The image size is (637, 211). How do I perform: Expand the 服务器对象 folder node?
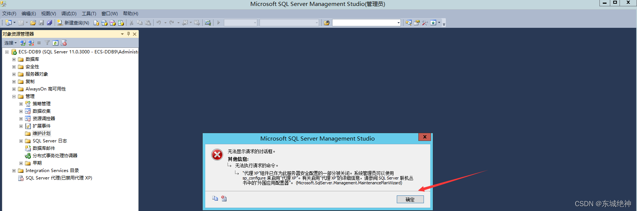click(x=14, y=74)
